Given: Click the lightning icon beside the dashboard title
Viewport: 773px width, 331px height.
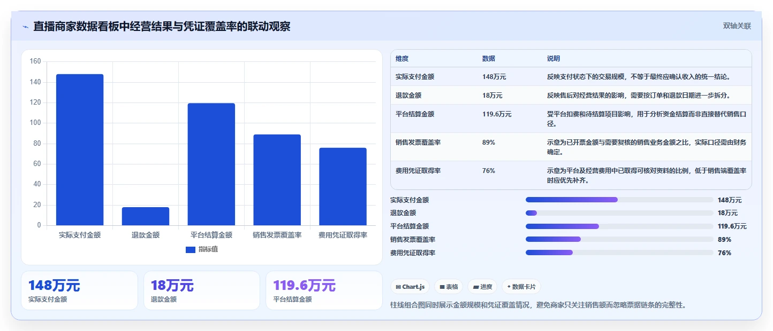Looking at the screenshot, I should click(26, 27).
